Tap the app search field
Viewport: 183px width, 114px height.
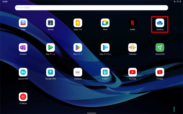click(91, 8)
